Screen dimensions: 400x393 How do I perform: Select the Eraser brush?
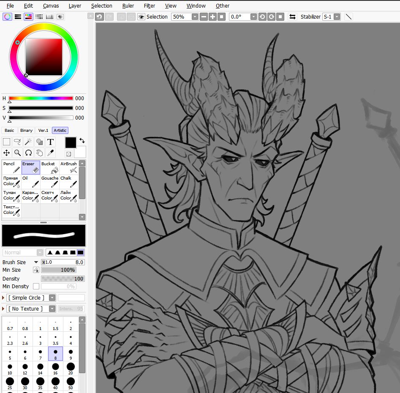point(30,167)
